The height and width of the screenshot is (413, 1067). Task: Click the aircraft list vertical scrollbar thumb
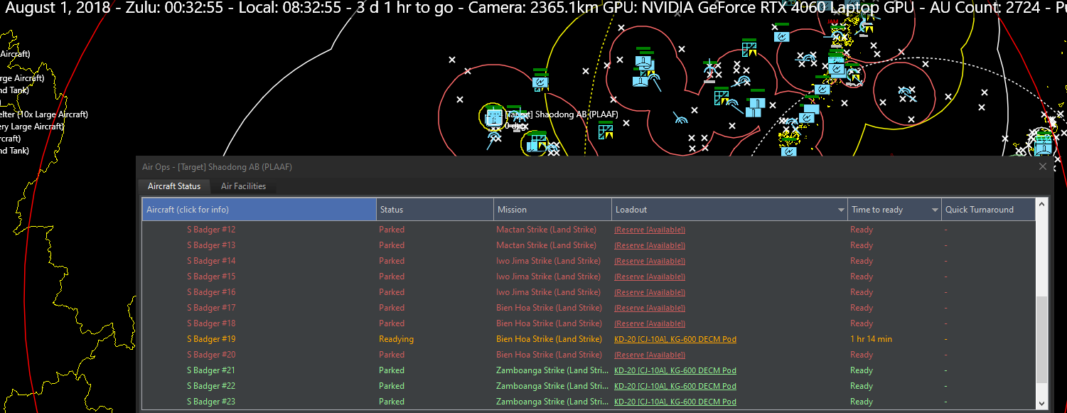coord(1042,340)
